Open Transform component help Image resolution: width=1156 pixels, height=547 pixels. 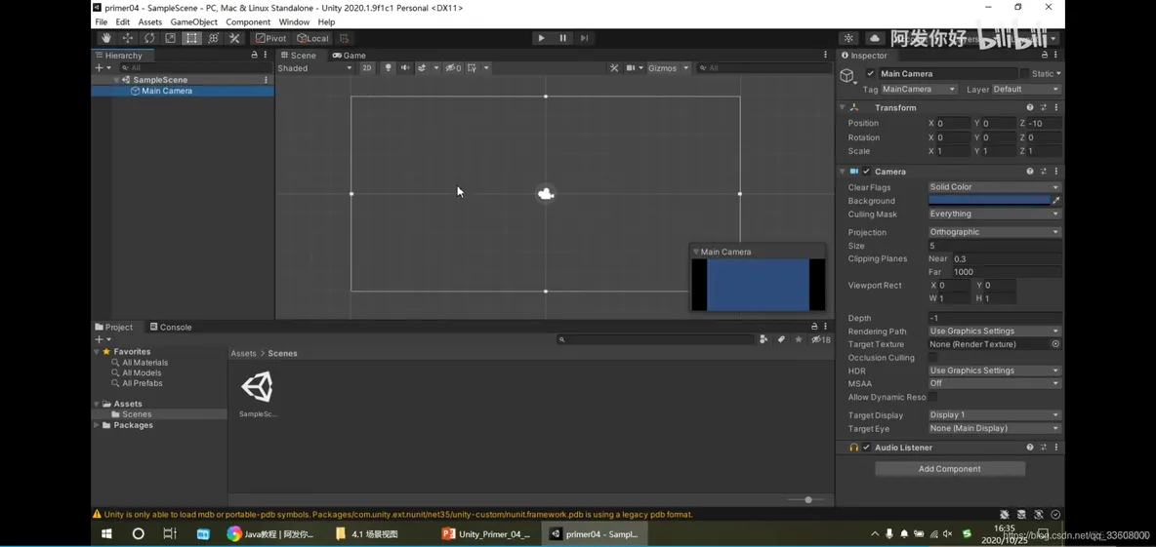[1030, 107]
